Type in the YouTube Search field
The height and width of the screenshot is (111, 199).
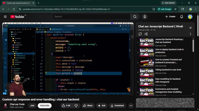[x=91, y=17]
